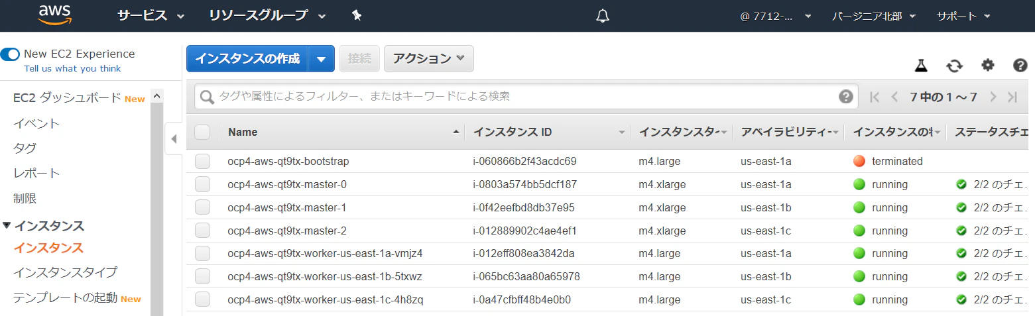Image resolution: width=1035 pixels, height=316 pixels.
Task: Go to last page of results
Action: pos(1012,97)
